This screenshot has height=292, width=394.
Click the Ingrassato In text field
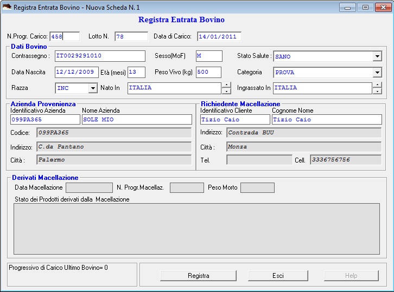322,88
